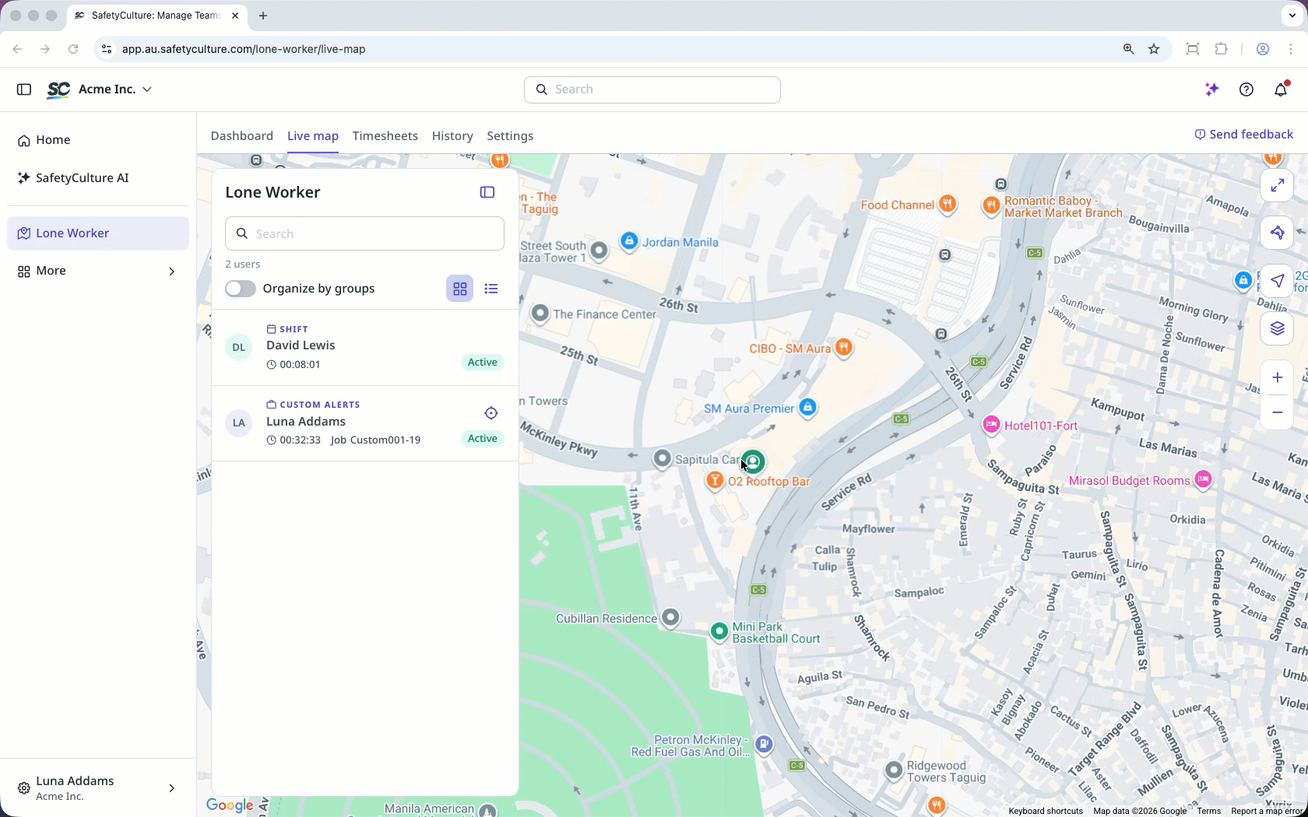
Task: Locate Luna Addams on map crosshair icon
Action: [491, 413]
